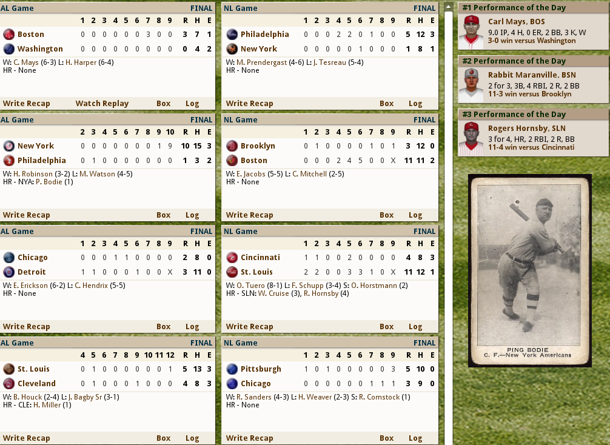Click the Cincinnati team logo icon
This screenshot has height=445, width=610.
tap(232, 258)
